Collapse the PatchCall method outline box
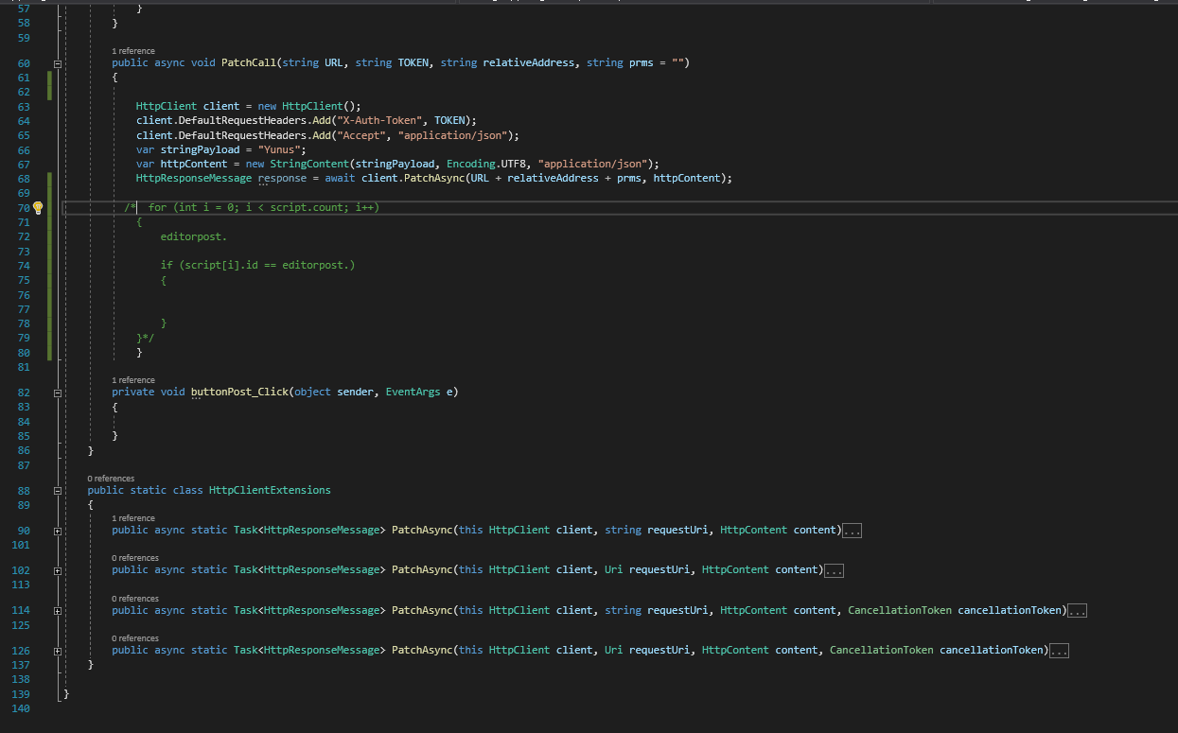 (58, 63)
